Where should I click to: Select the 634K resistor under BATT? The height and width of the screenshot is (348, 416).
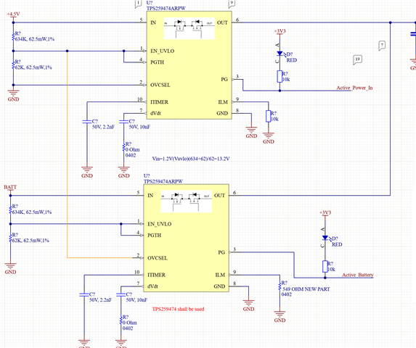click(x=10, y=210)
